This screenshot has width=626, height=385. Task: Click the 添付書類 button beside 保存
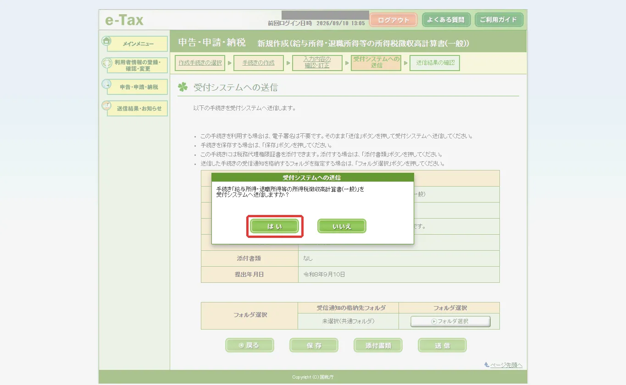[378, 345]
